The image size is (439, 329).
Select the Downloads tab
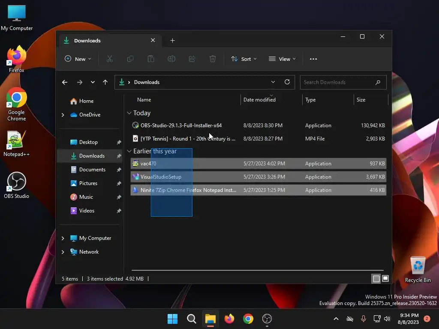pos(109,41)
